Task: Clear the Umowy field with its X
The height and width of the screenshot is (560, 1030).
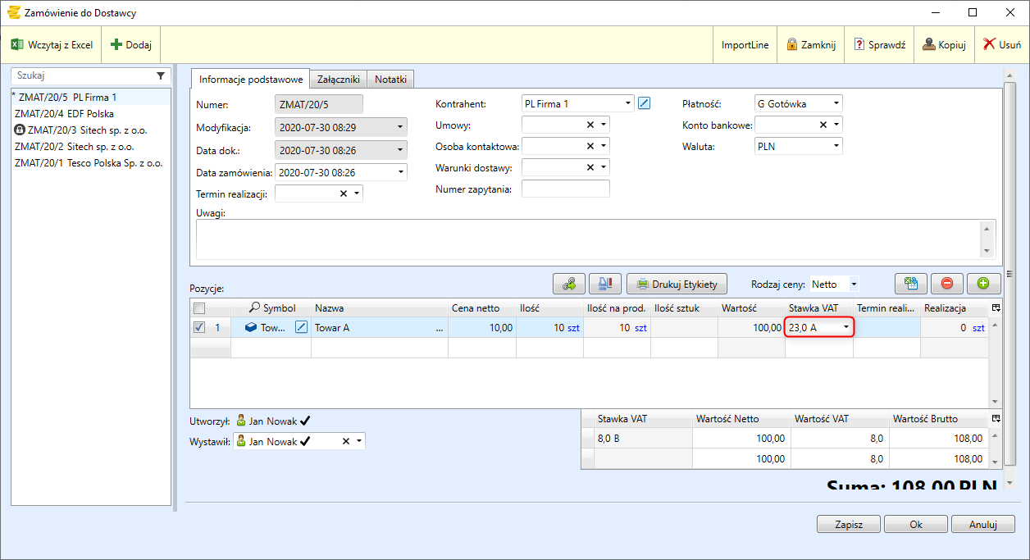Action: (590, 125)
